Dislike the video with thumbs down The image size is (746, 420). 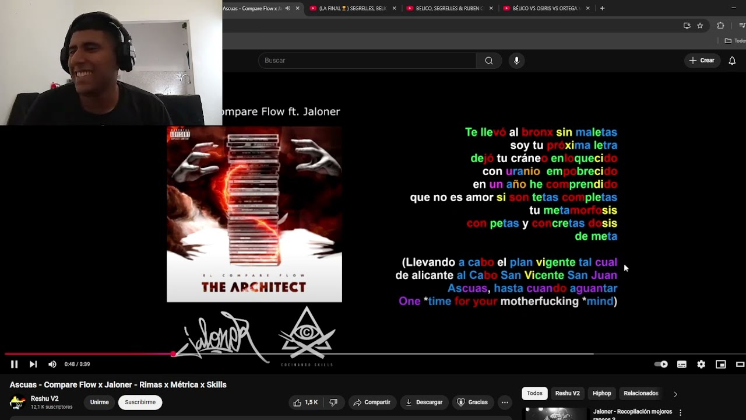coord(333,402)
